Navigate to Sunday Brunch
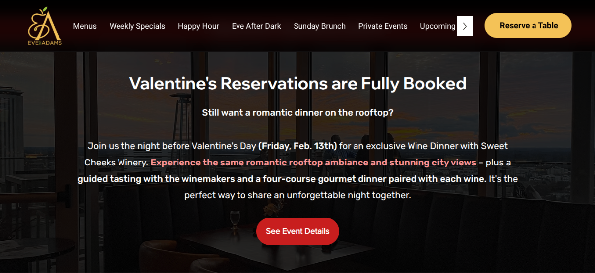The height and width of the screenshot is (273, 595). point(319,26)
